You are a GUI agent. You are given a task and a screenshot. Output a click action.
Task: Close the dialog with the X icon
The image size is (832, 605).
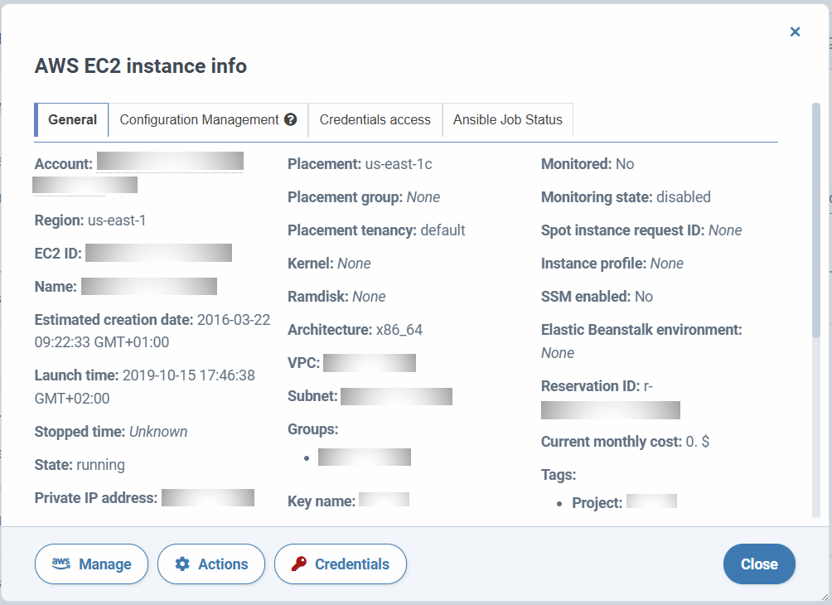tap(795, 31)
